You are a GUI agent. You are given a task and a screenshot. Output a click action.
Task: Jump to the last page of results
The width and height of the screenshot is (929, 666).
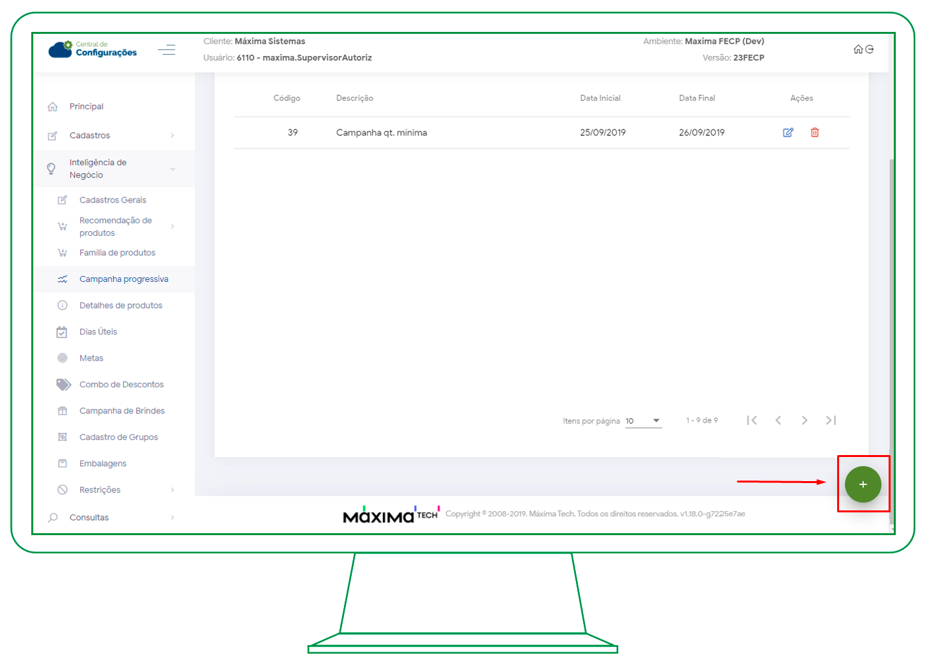[831, 421]
